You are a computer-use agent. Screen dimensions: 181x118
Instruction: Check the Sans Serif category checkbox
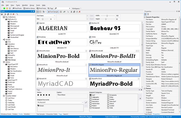(108, 101)
